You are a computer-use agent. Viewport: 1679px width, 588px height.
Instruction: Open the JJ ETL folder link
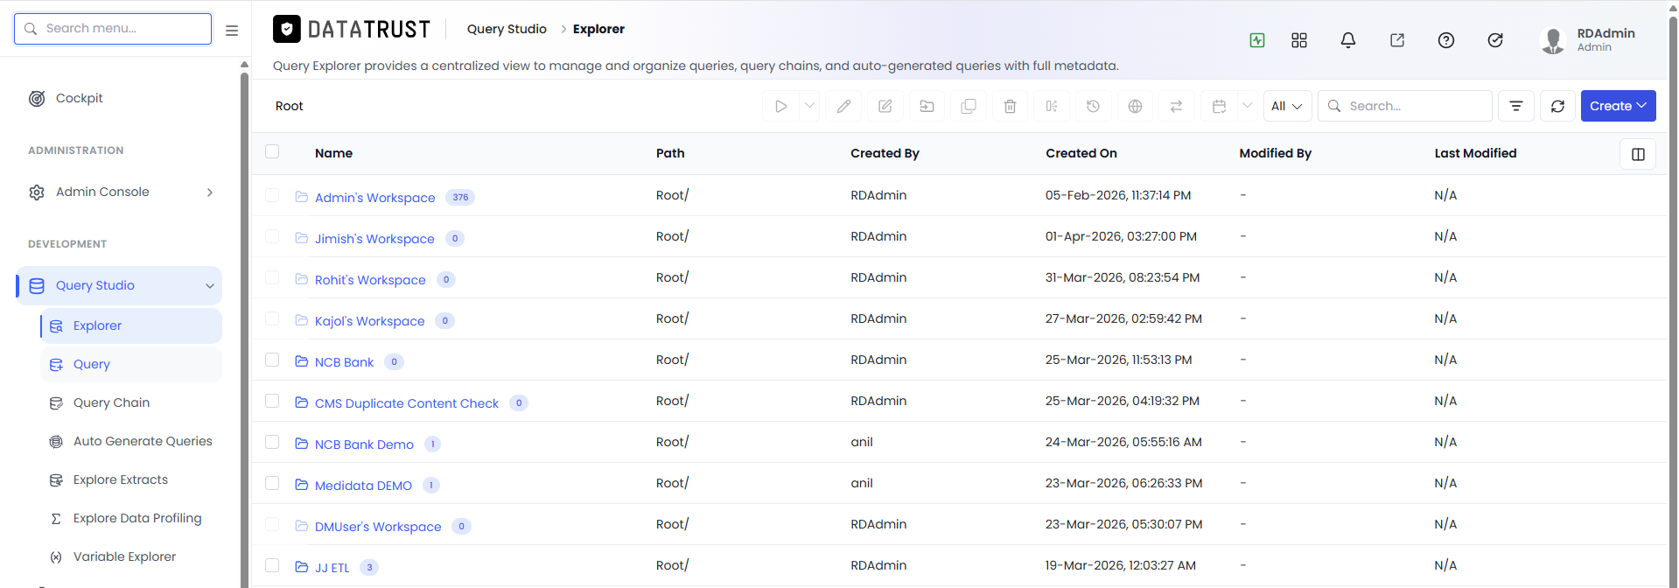tap(332, 568)
